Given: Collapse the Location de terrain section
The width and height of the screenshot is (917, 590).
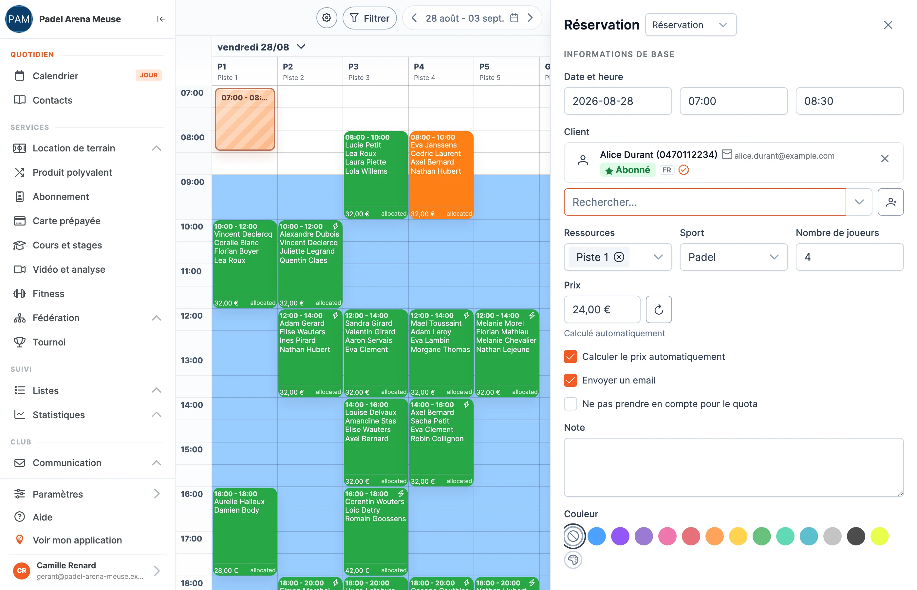Looking at the screenshot, I should tap(157, 148).
